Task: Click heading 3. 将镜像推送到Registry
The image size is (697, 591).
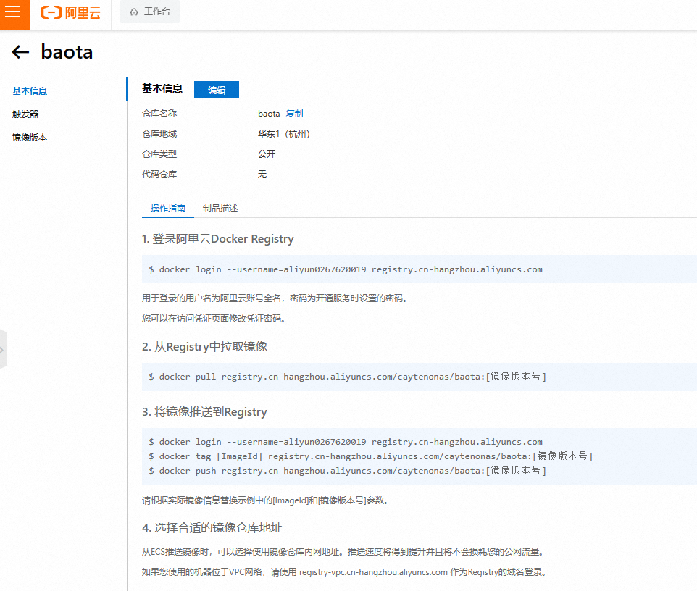Action: coord(204,412)
